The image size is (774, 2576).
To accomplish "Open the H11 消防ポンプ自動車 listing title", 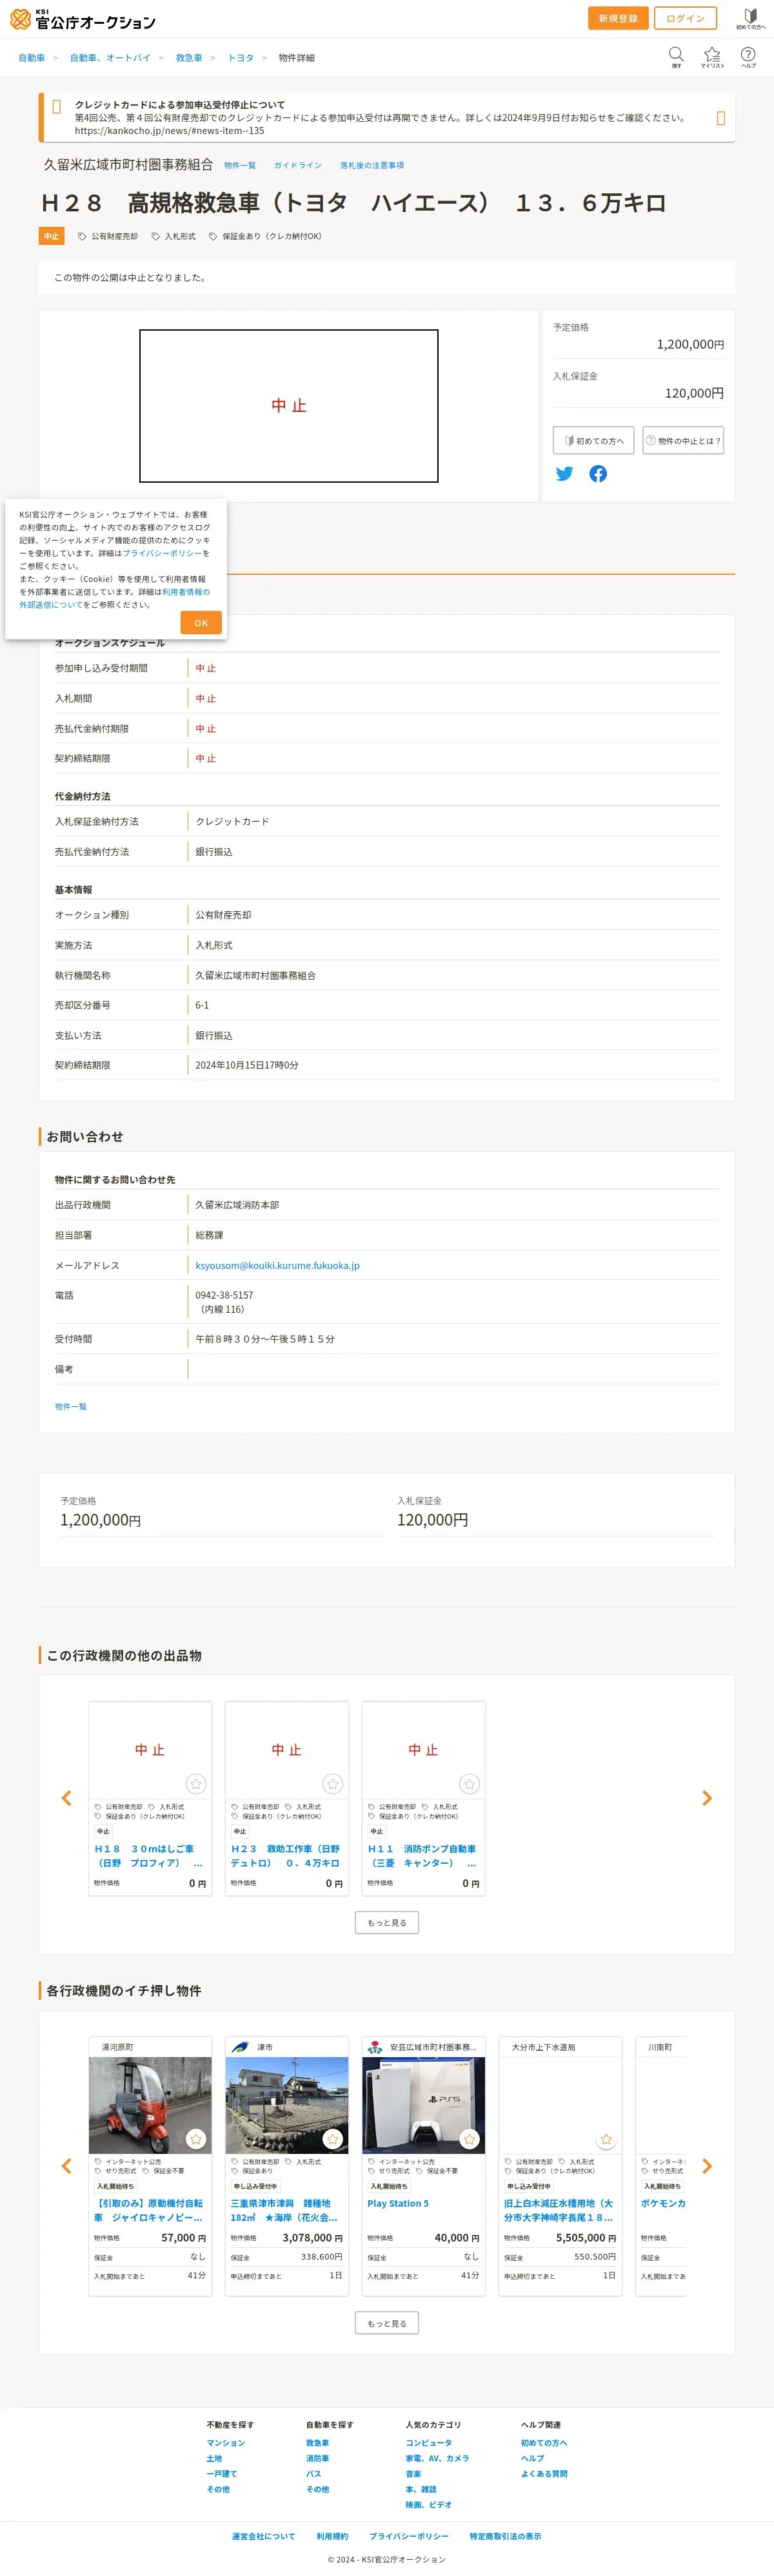I will click(422, 1856).
